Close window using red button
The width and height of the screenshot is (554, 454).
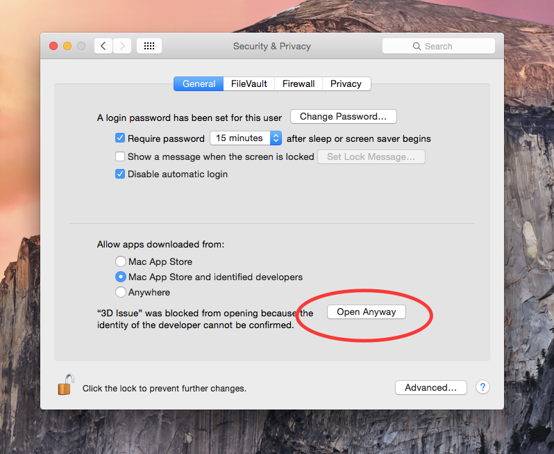53,46
